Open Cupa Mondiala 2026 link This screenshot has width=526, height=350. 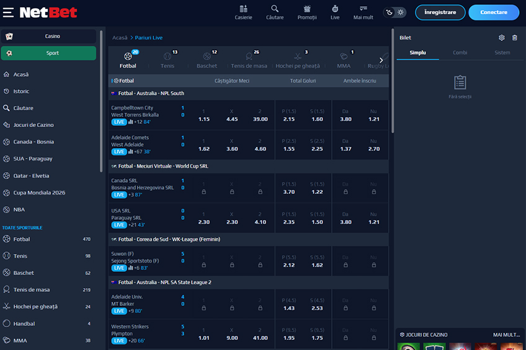point(39,193)
